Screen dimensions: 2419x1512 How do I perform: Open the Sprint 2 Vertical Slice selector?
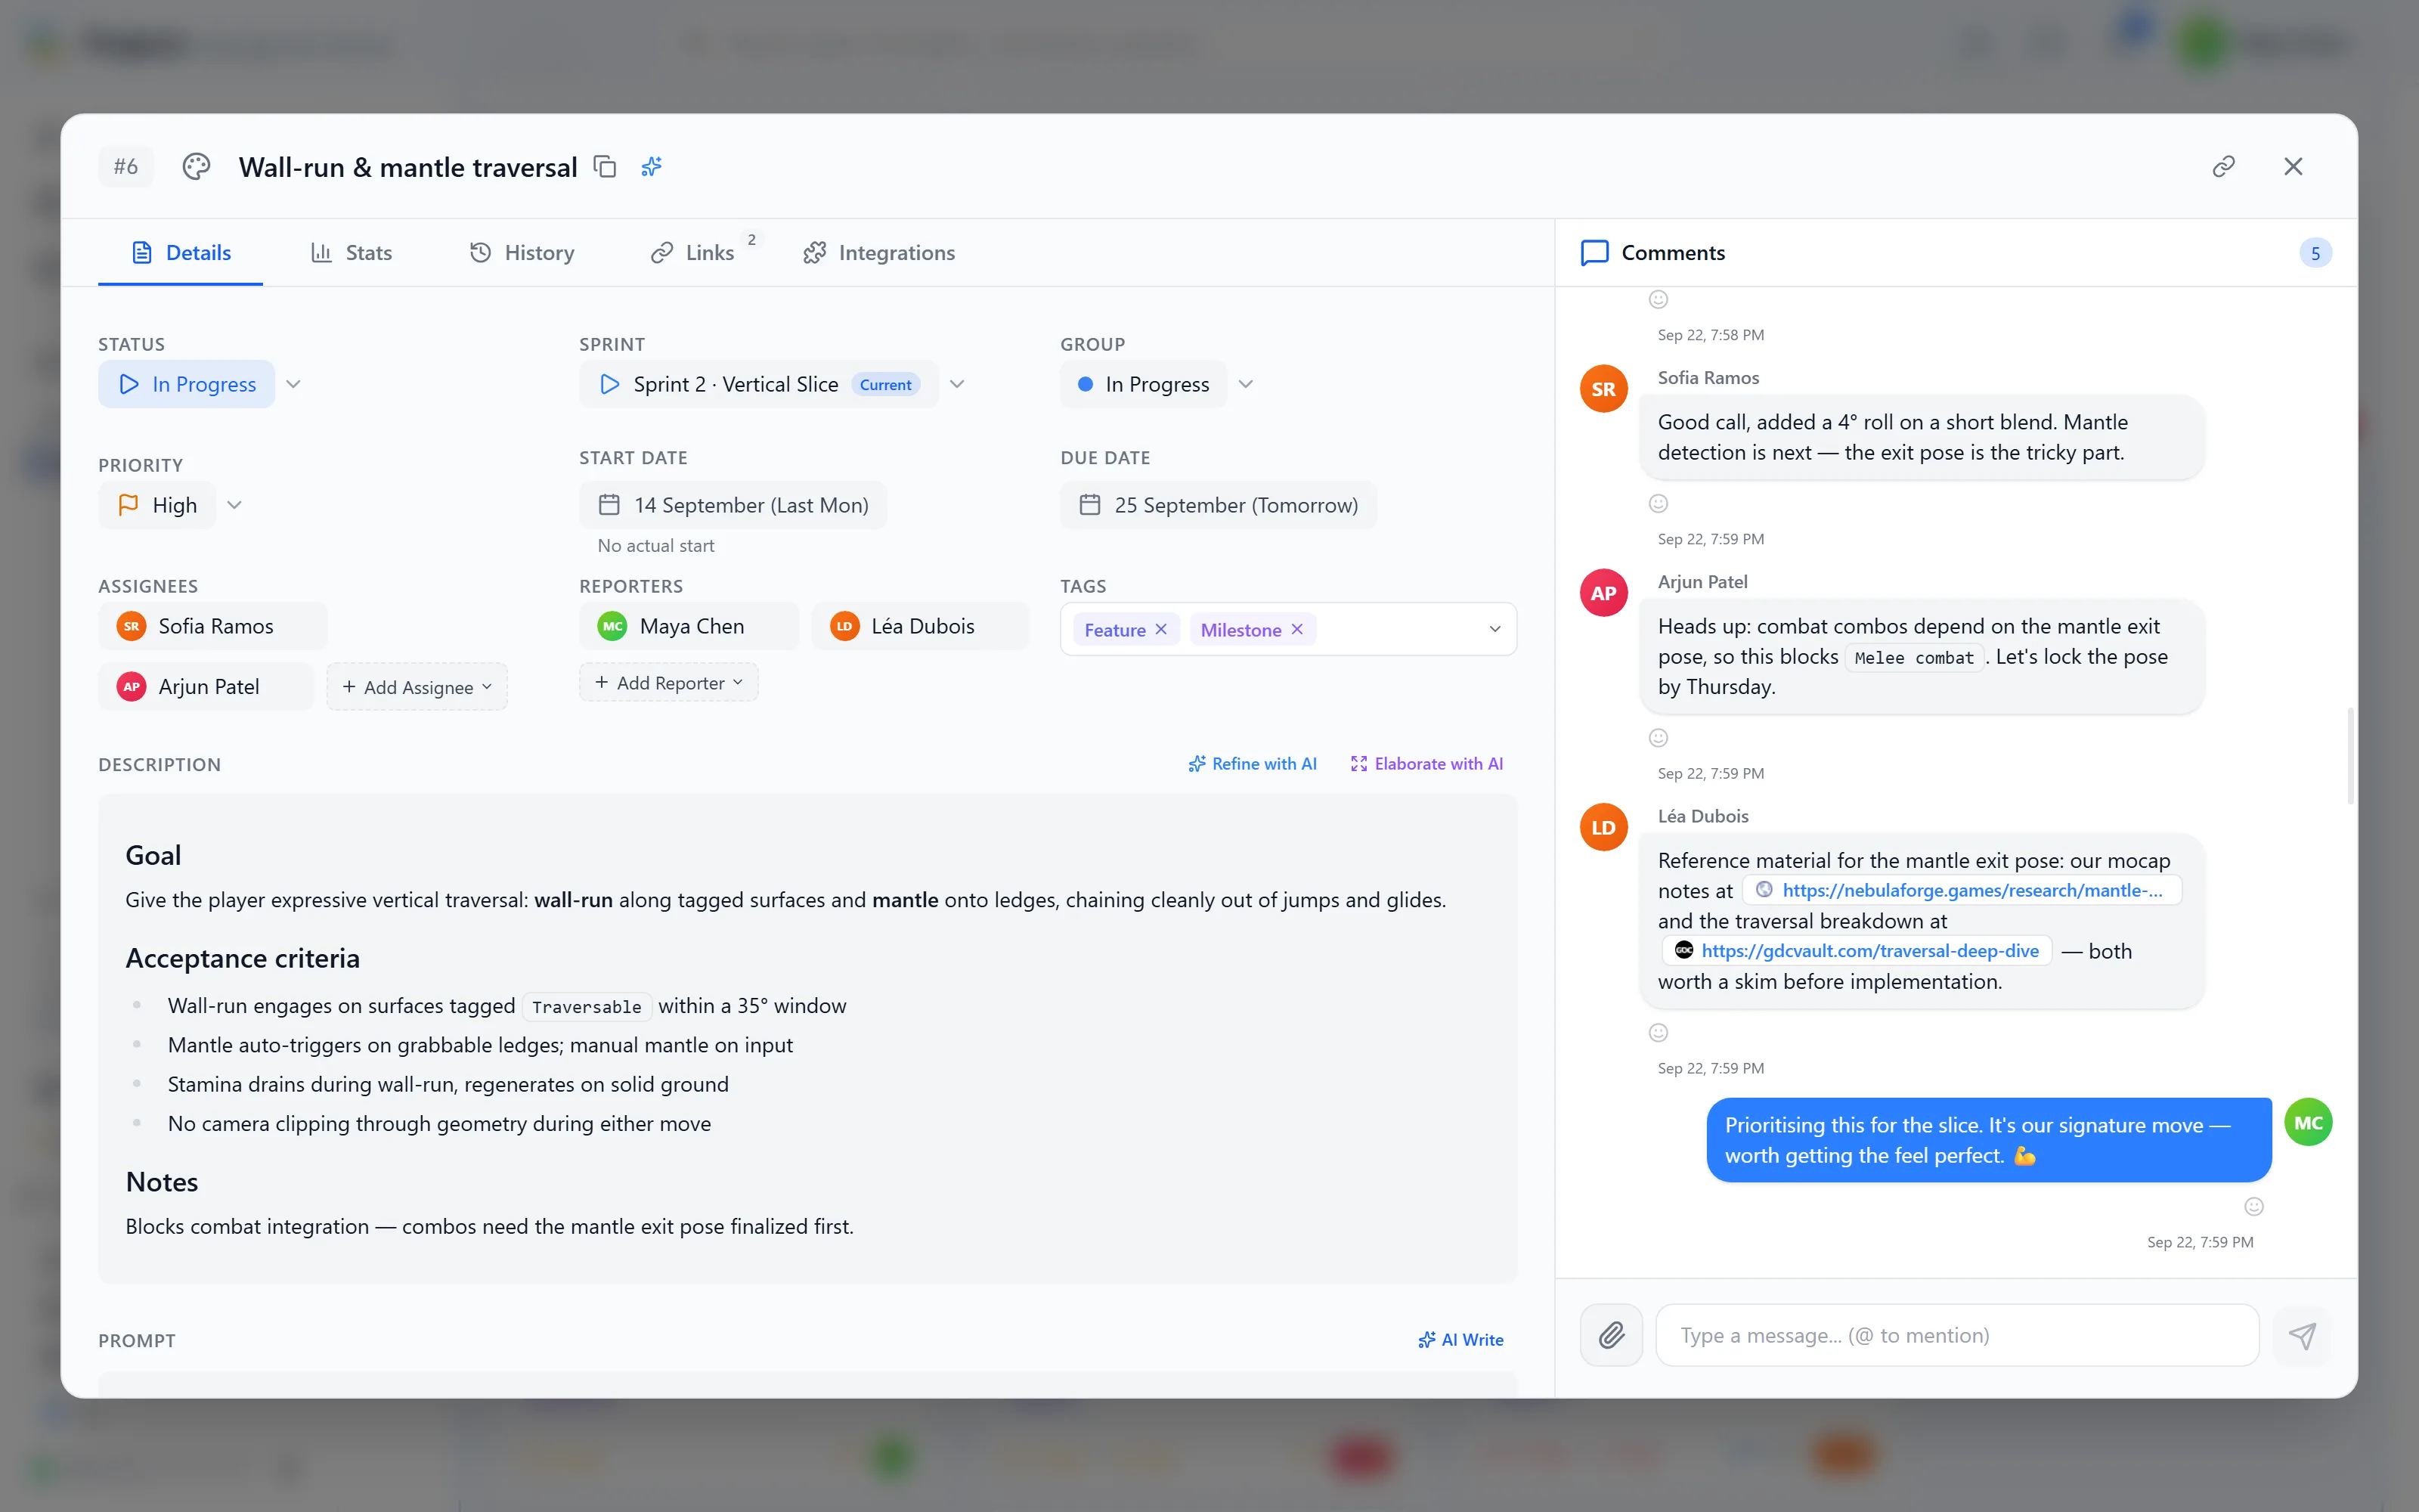pyautogui.click(x=759, y=384)
